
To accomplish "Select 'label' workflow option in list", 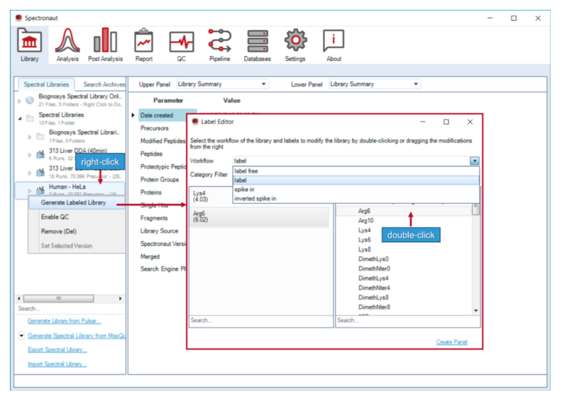I will tap(356, 181).
